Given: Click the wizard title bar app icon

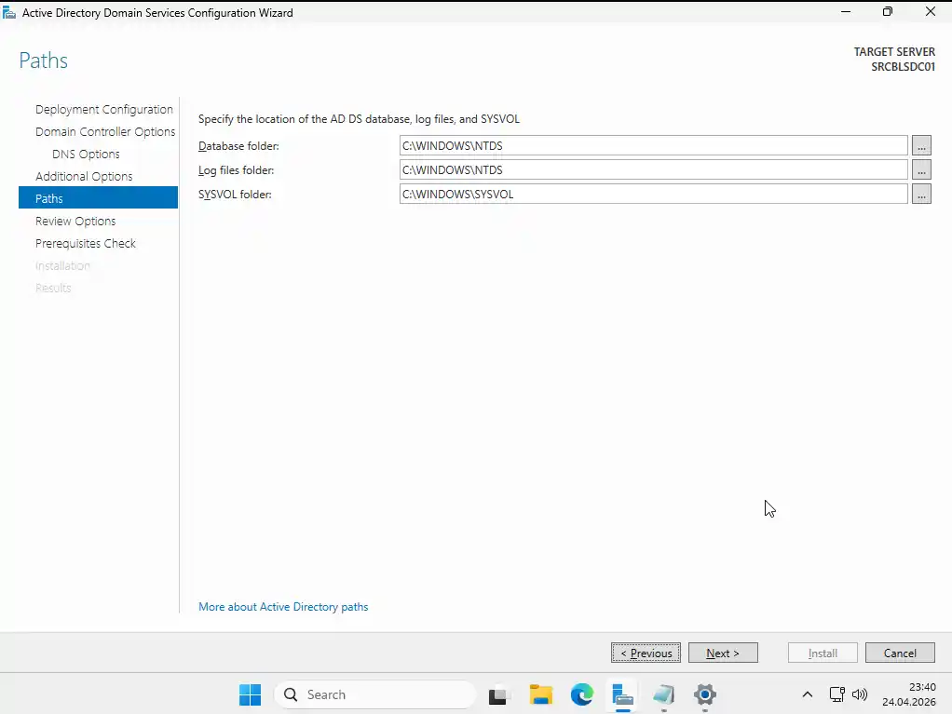Looking at the screenshot, I should pyautogui.click(x=9, y=12).
